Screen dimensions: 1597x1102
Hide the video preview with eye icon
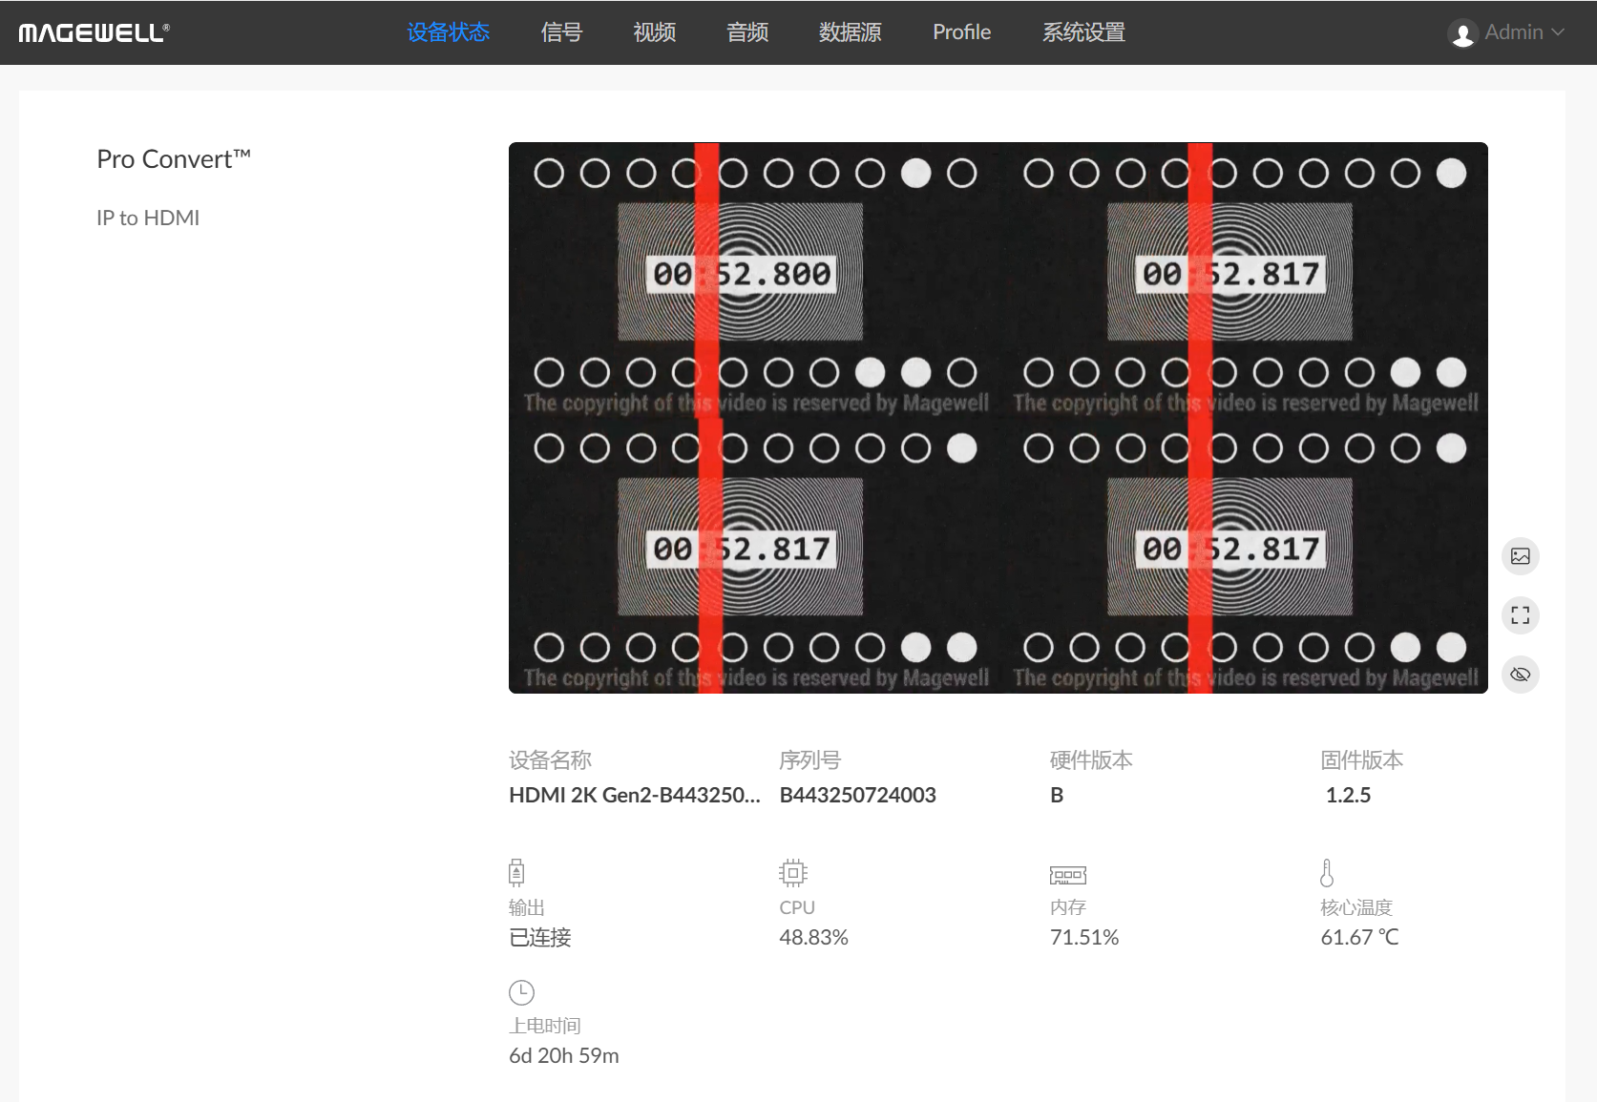[x=1520, y=675]
